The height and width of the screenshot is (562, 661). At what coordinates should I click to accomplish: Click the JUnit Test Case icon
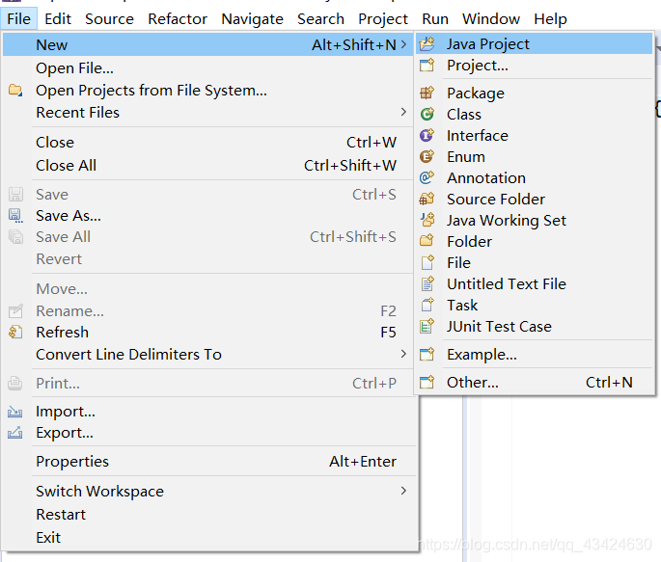point(427,326)
